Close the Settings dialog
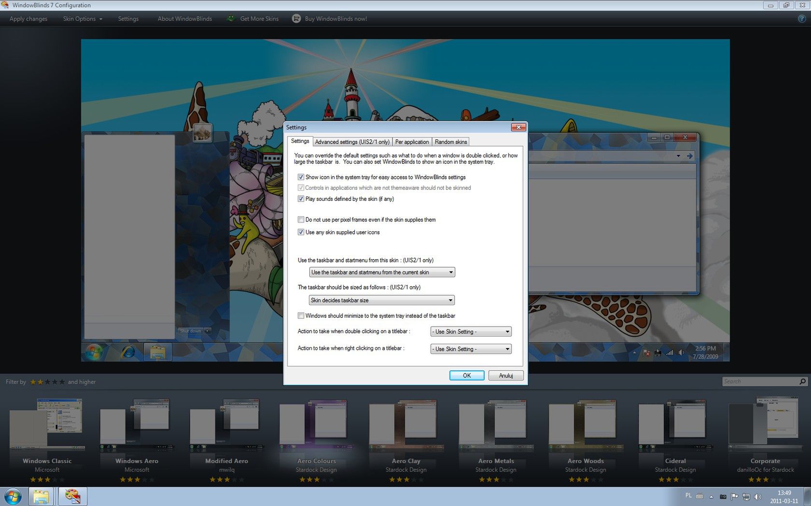This screenshot has height=506, width=811. [x=518, y=127]
